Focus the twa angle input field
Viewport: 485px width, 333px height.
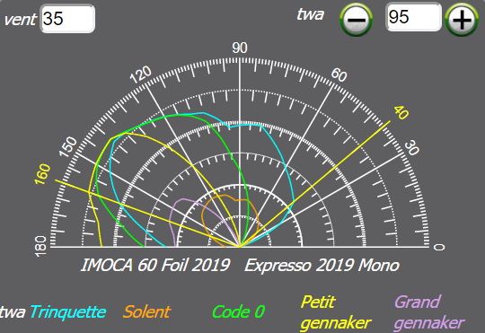(x=413, y=17)
